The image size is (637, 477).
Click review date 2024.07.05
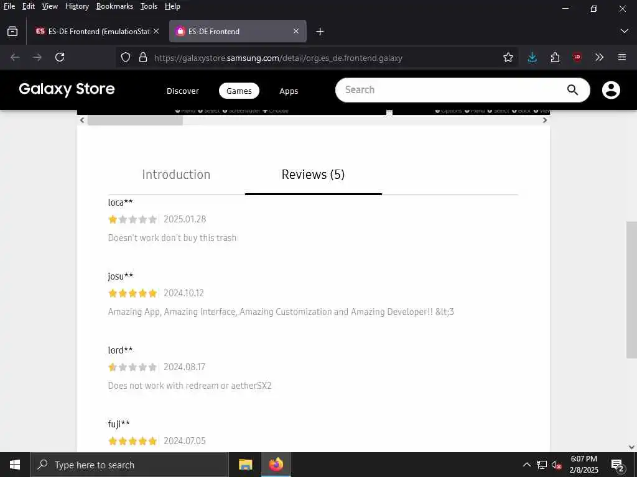(184, 440)
